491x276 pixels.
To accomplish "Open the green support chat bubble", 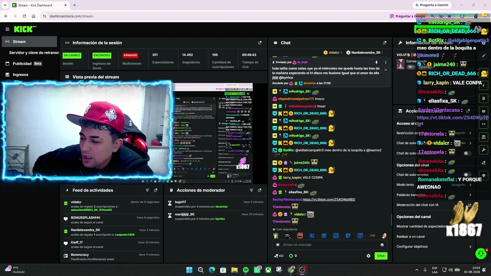I will pos(481,254).
